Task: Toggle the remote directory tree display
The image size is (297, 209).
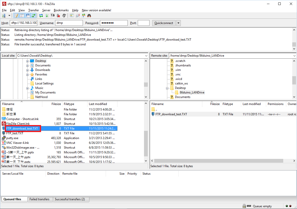Action: coord(28,16)
